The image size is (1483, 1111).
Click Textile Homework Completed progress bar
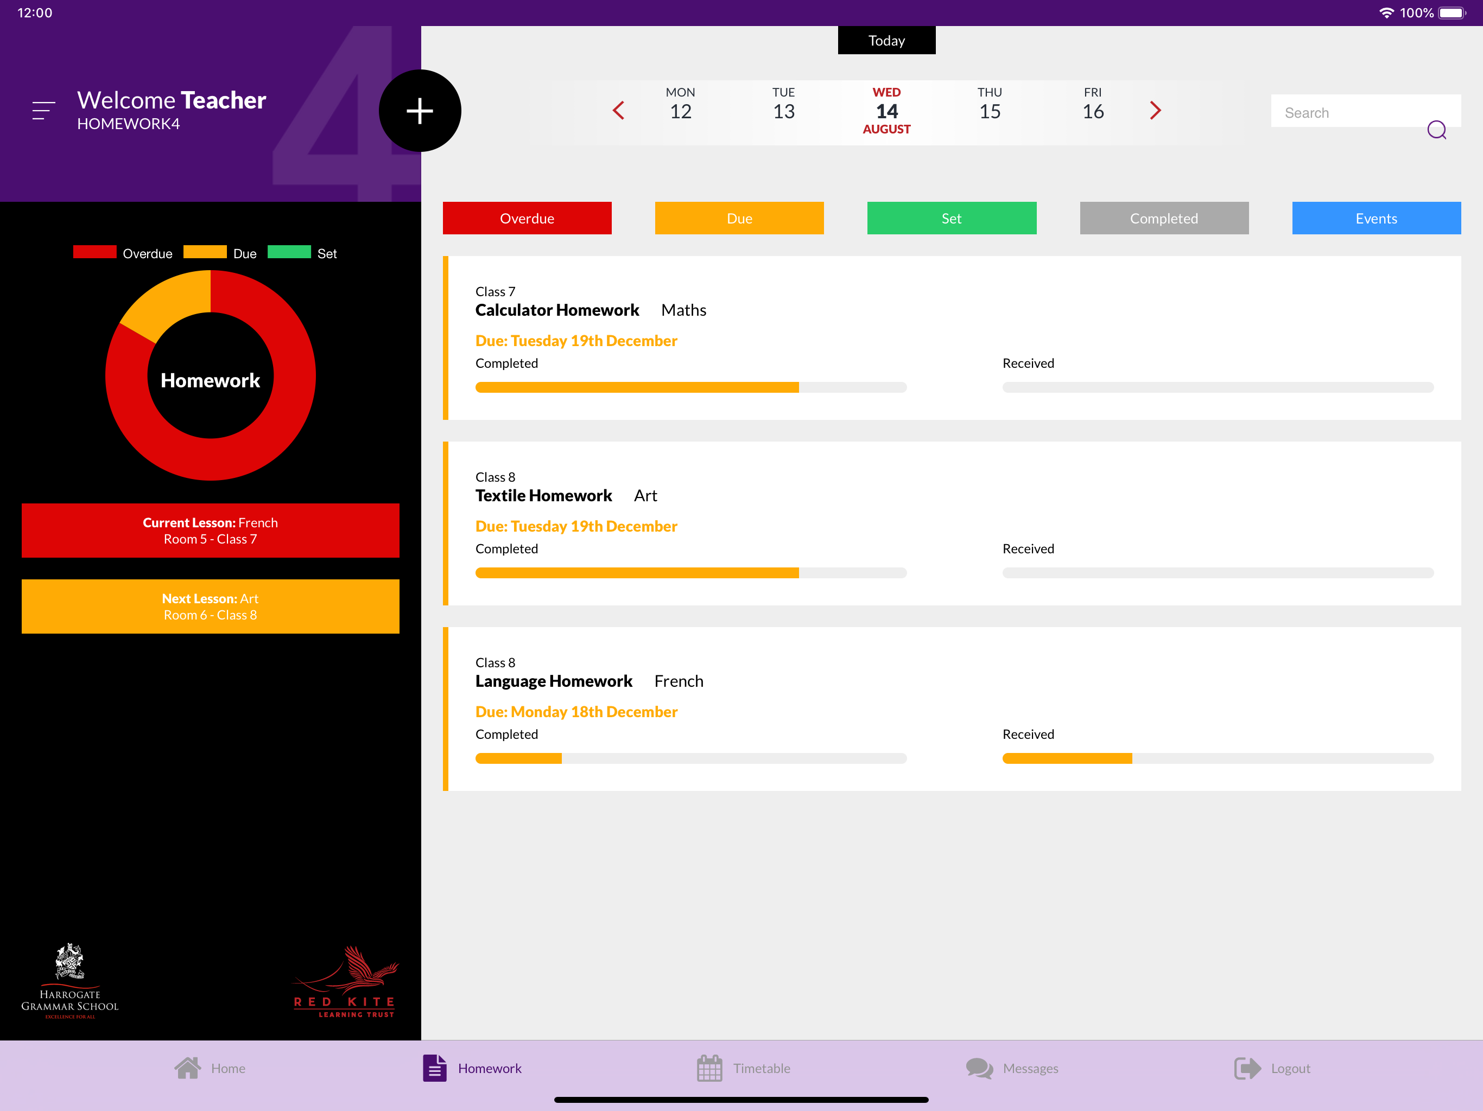pos(690,573)
